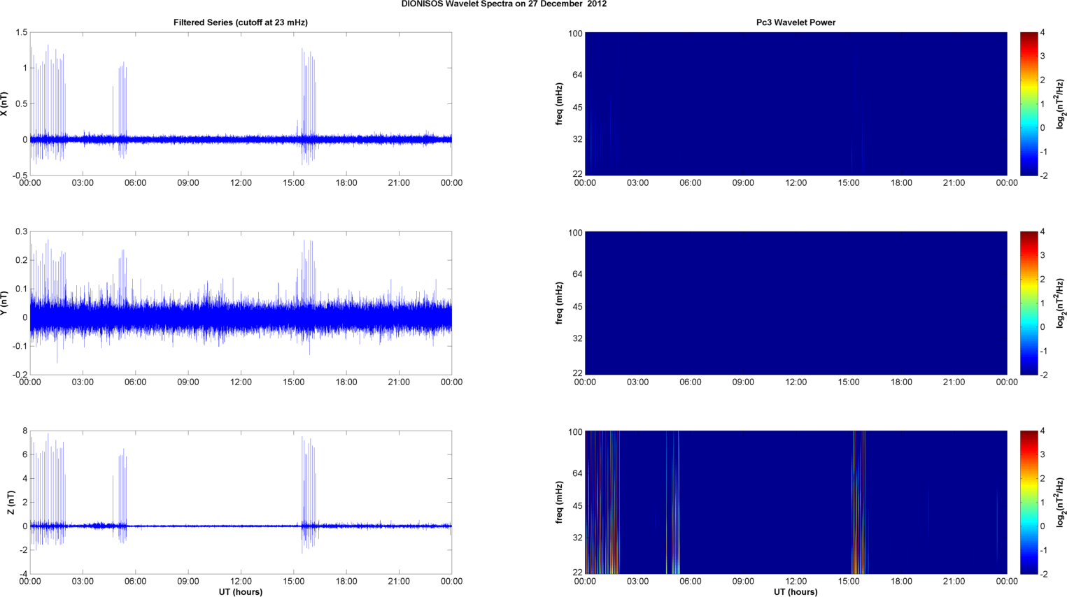
Task: Click the colorbar beside the bottom wavelet spectrum
Action: [x=1029, y=502]
